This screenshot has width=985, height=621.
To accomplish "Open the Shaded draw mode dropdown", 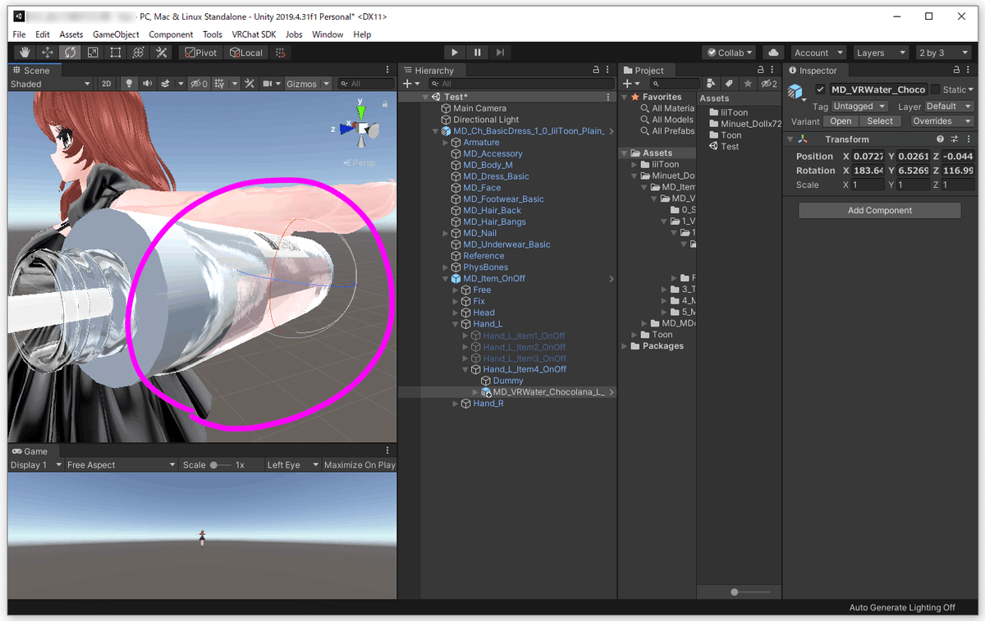I will [50, 84].
